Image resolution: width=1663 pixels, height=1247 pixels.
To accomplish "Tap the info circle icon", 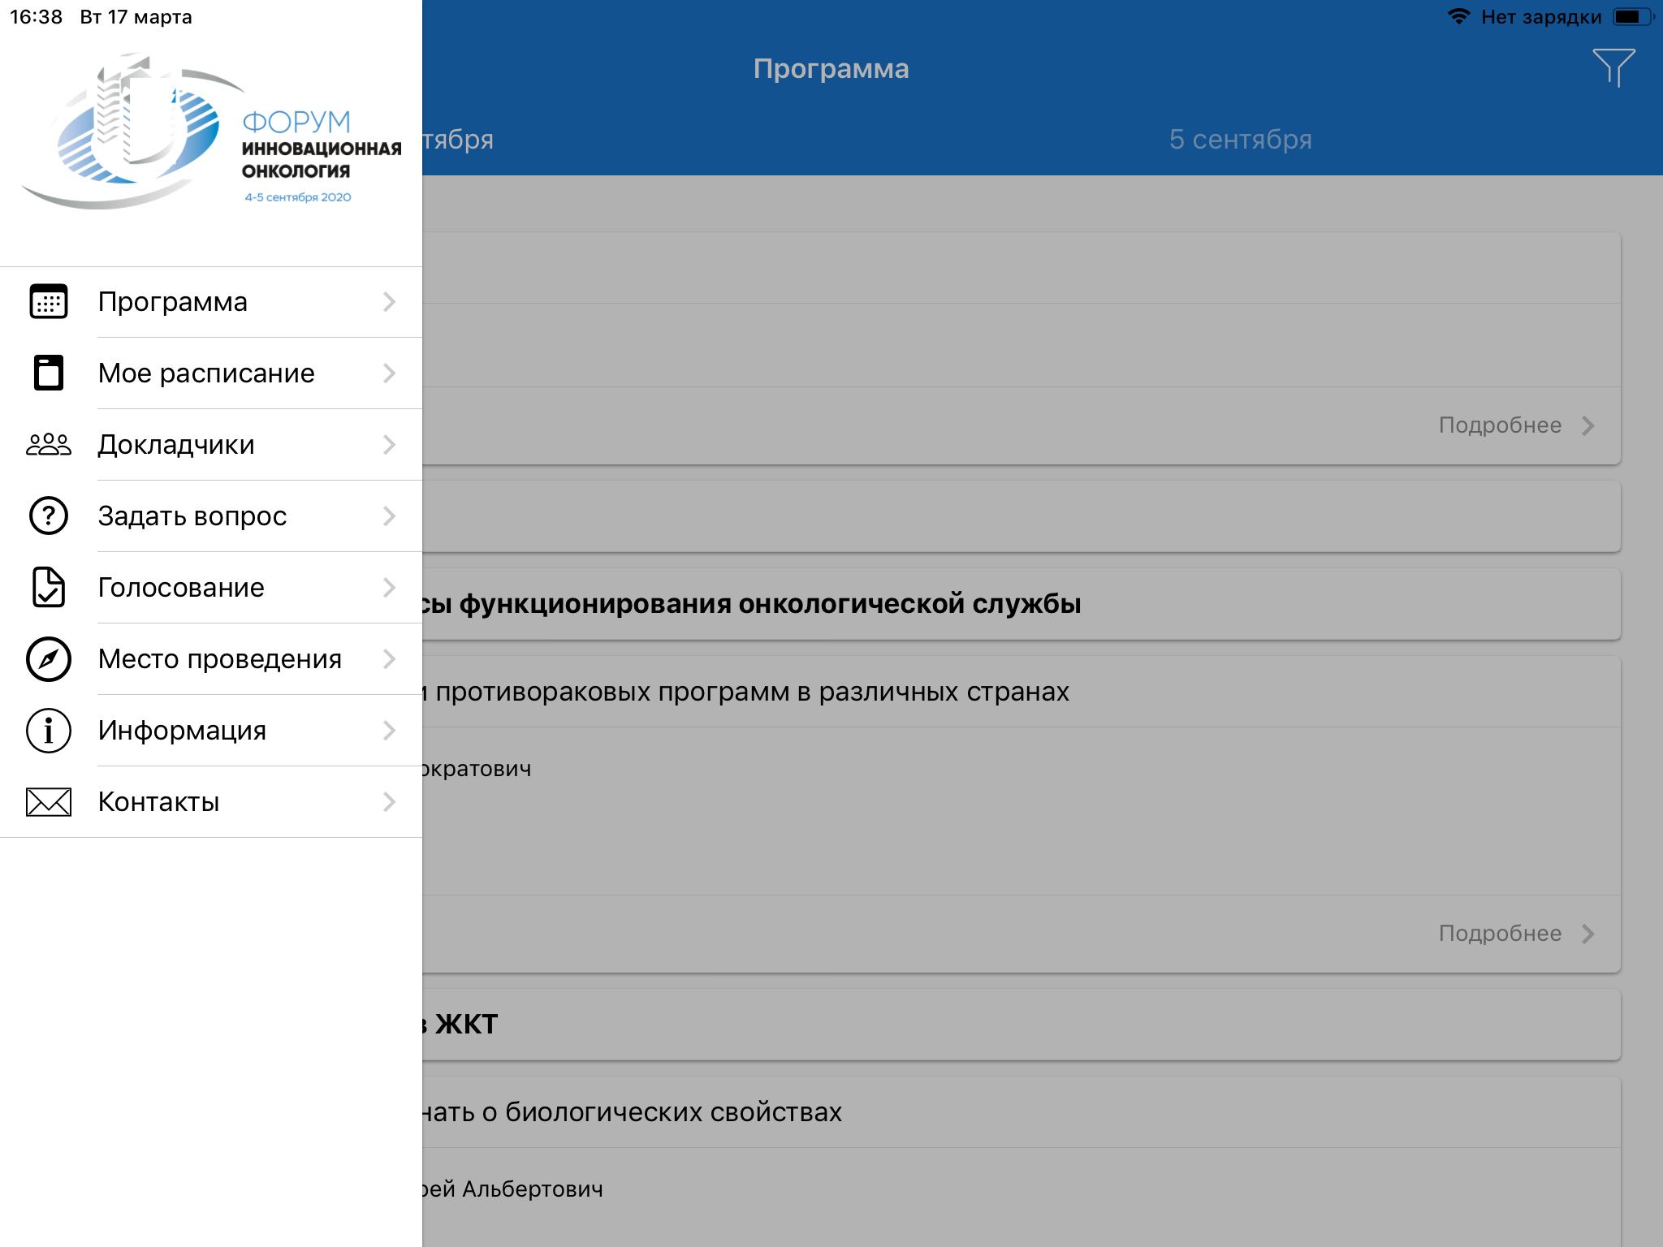I will [49, 731].
